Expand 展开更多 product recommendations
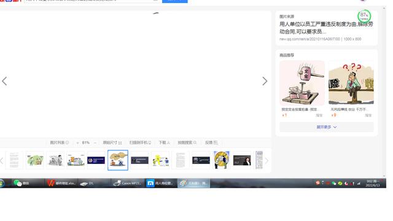393x221 pixels. (326, 127)
